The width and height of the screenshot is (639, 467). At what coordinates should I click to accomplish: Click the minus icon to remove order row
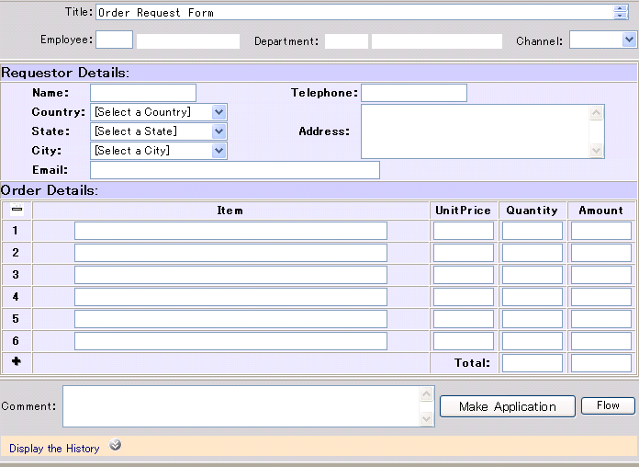[x=17, y=210]
